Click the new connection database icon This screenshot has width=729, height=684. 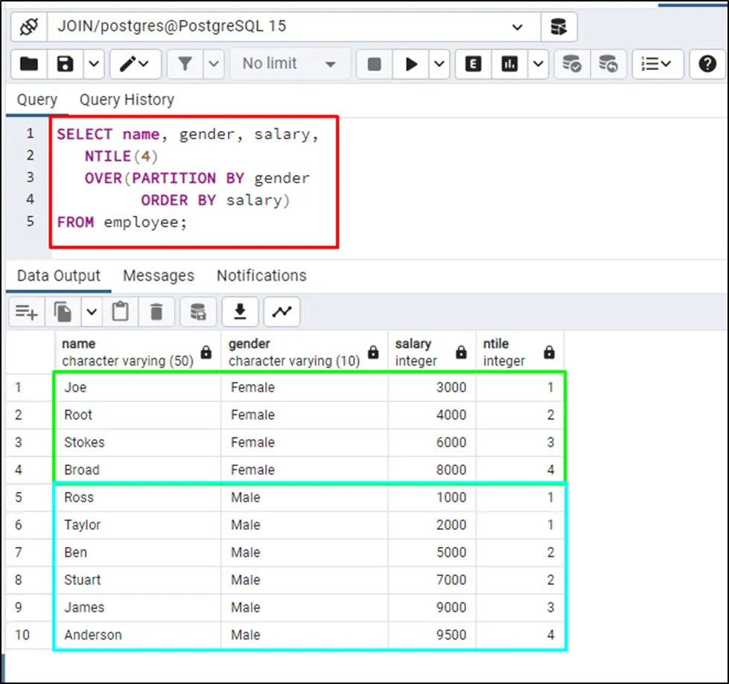click(558, 28)
